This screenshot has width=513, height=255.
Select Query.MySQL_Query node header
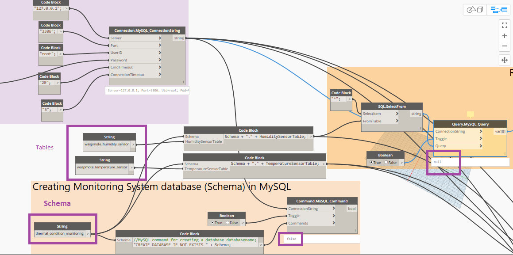[471, 124]
